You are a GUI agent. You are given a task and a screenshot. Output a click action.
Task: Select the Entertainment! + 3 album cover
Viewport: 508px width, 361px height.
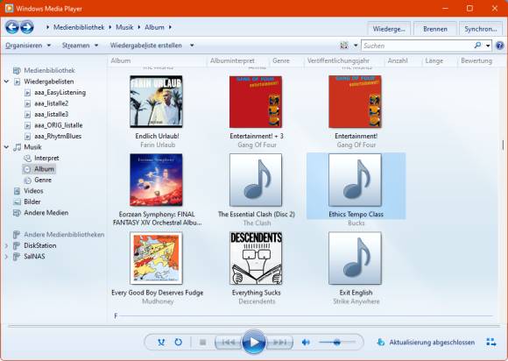point(256,102)
